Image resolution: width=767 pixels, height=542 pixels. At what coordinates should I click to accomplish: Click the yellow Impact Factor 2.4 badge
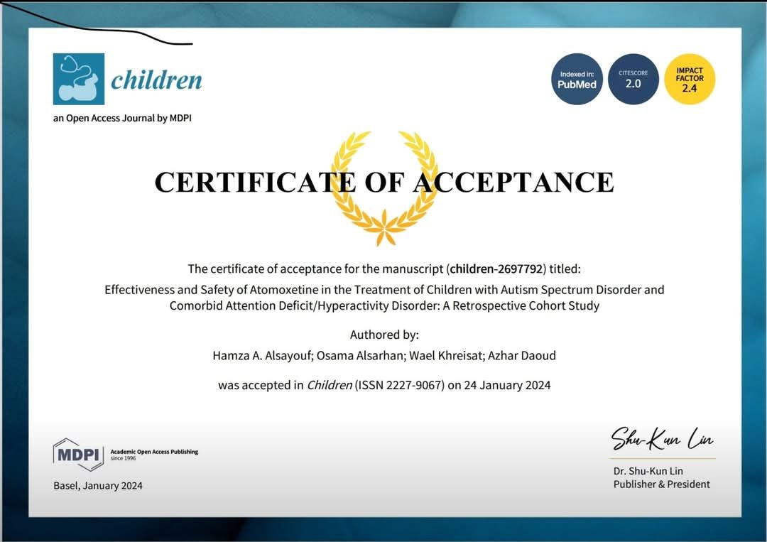690,79
